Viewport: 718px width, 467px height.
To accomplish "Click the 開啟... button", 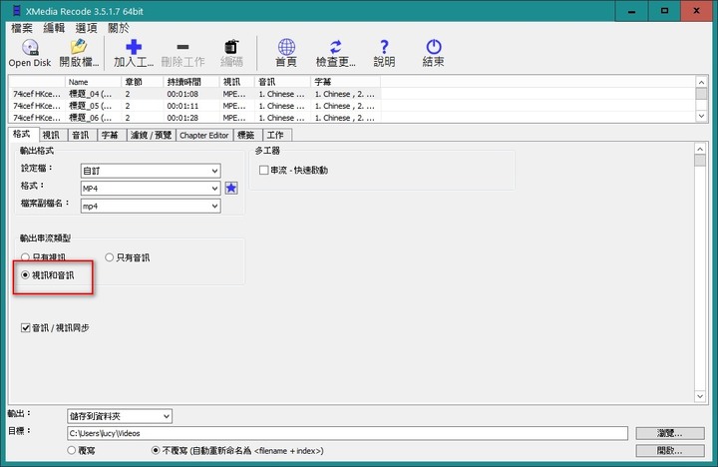I will pyautogui.click(x=670, y=450).
